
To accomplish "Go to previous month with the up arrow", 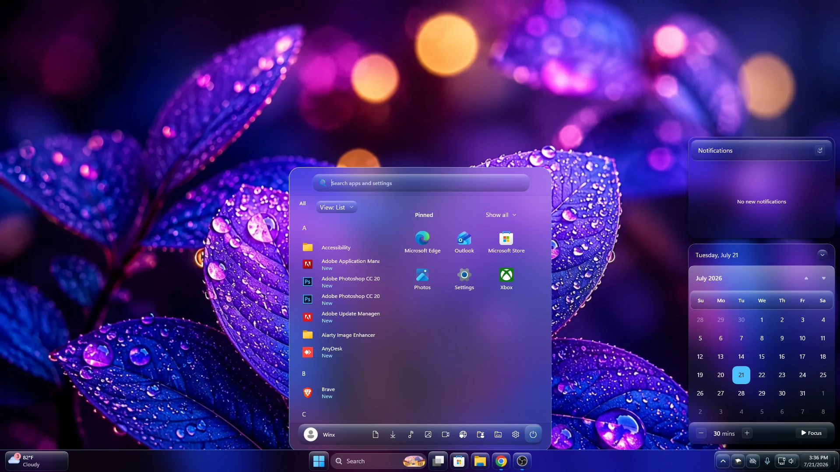I will tap(806, 278).
